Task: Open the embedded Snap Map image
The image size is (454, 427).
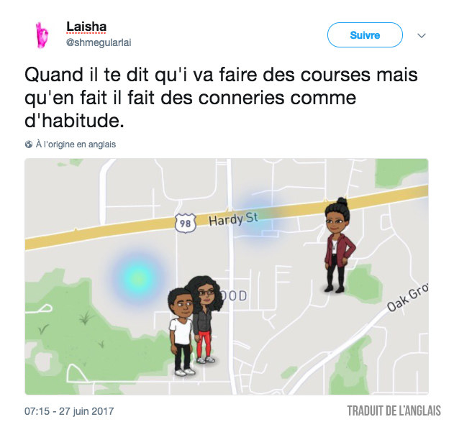Action: pos(227,277)
